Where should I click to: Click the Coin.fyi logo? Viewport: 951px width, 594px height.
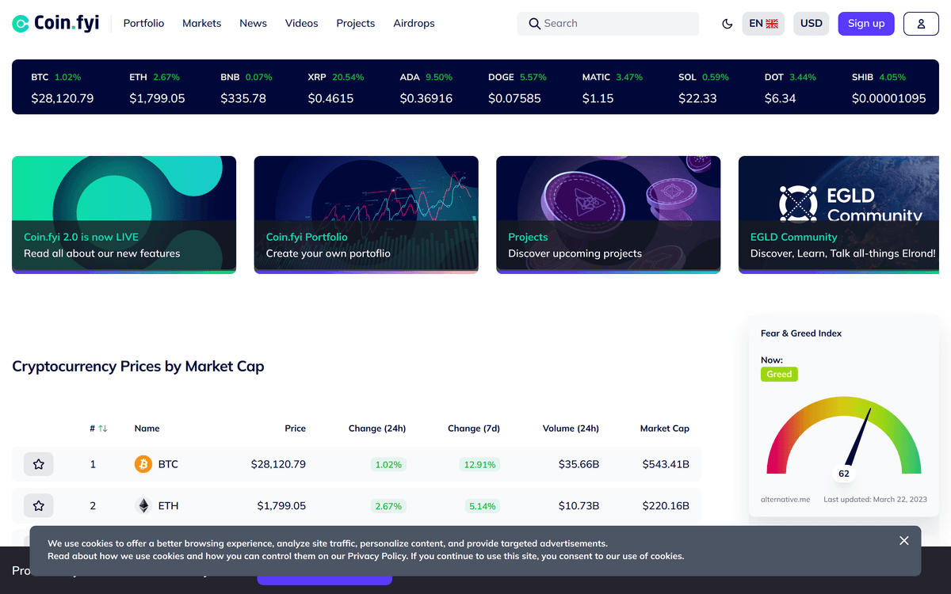(x=55, y=23)
